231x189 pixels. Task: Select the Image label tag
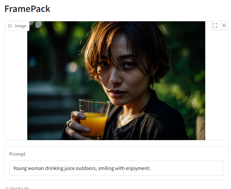[x=17, y=26]
